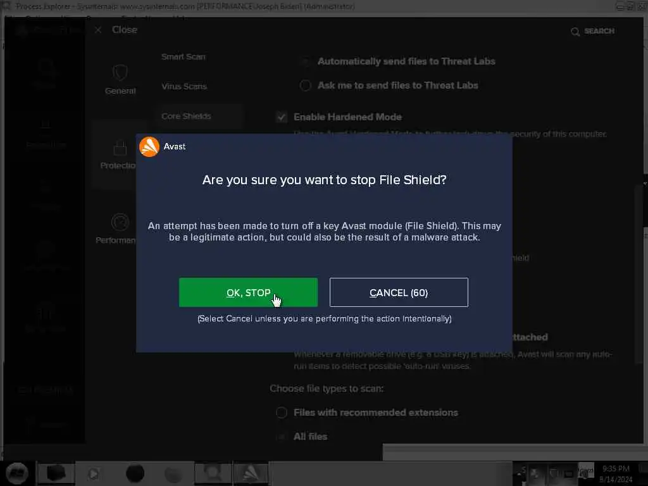Image resolution: width=648 pixels, height=486 pixels.
Task: Click the SEARCH label in settings
Action: pyautogui.click(x=599, y=31)
